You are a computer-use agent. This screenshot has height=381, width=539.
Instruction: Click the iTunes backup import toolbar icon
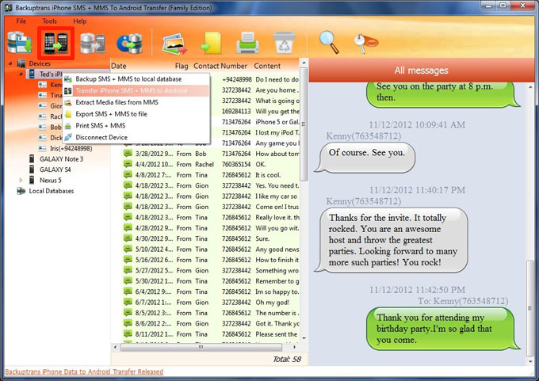click(x=129, y=44)
